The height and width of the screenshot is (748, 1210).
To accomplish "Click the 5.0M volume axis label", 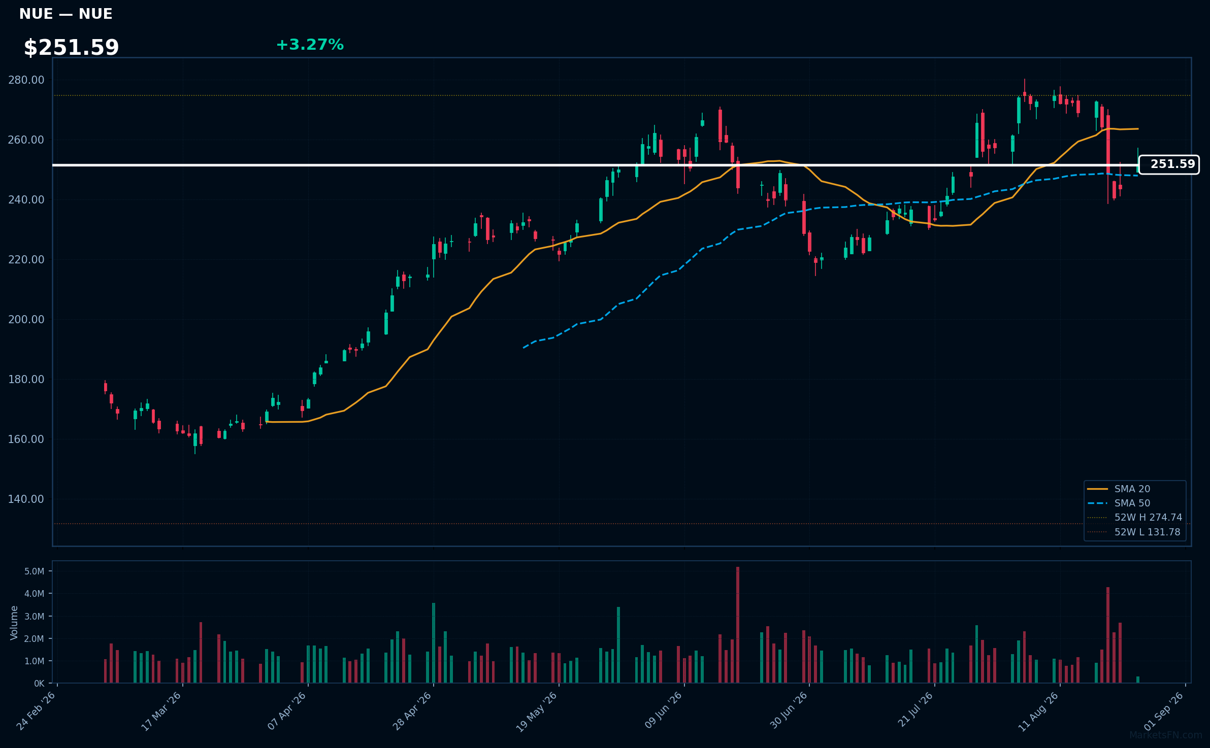I will click(35, 571).
